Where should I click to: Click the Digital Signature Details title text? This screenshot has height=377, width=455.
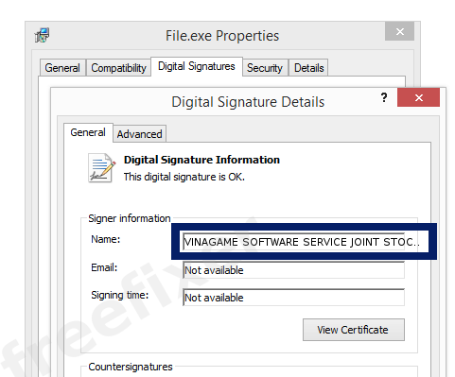pos(248,102)
